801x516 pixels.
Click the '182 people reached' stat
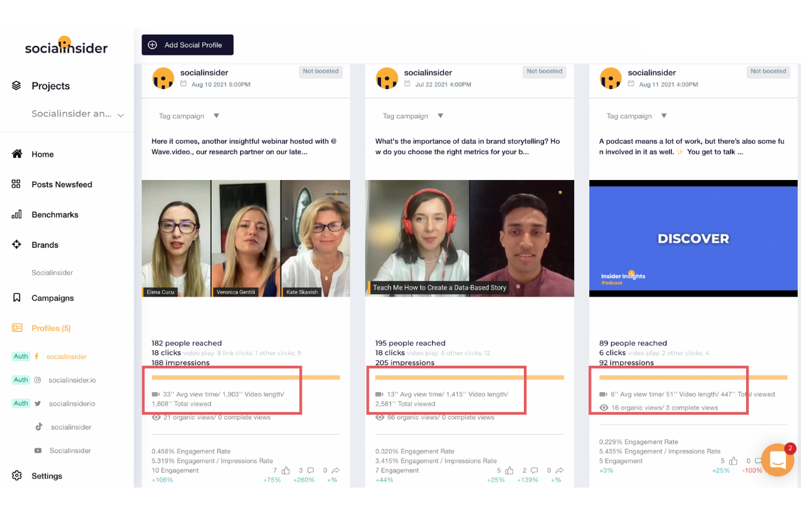pos(187,343)
